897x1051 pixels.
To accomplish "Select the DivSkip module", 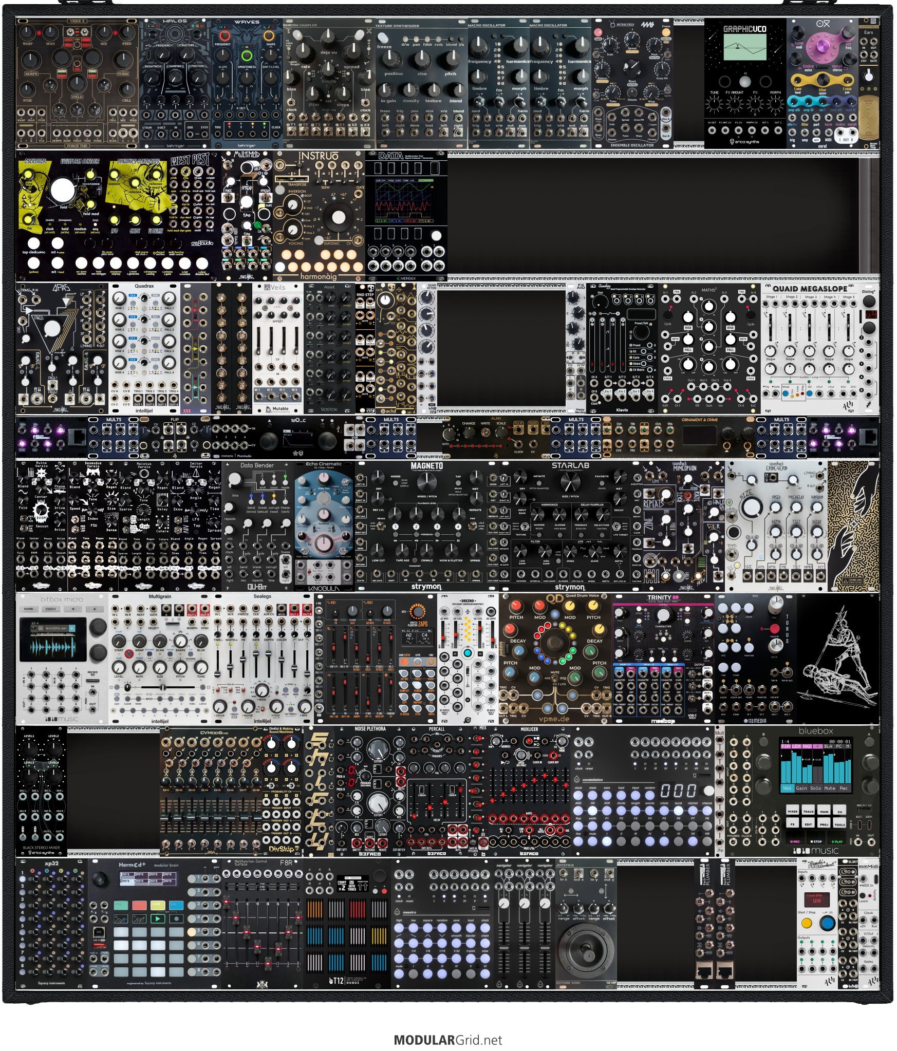I will click(x=283, y=791).
